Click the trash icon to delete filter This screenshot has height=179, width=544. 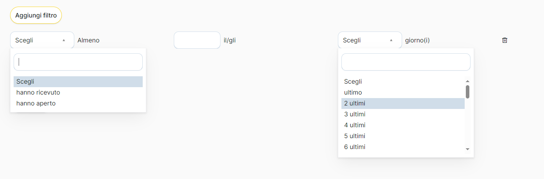[x=505, y=40]
